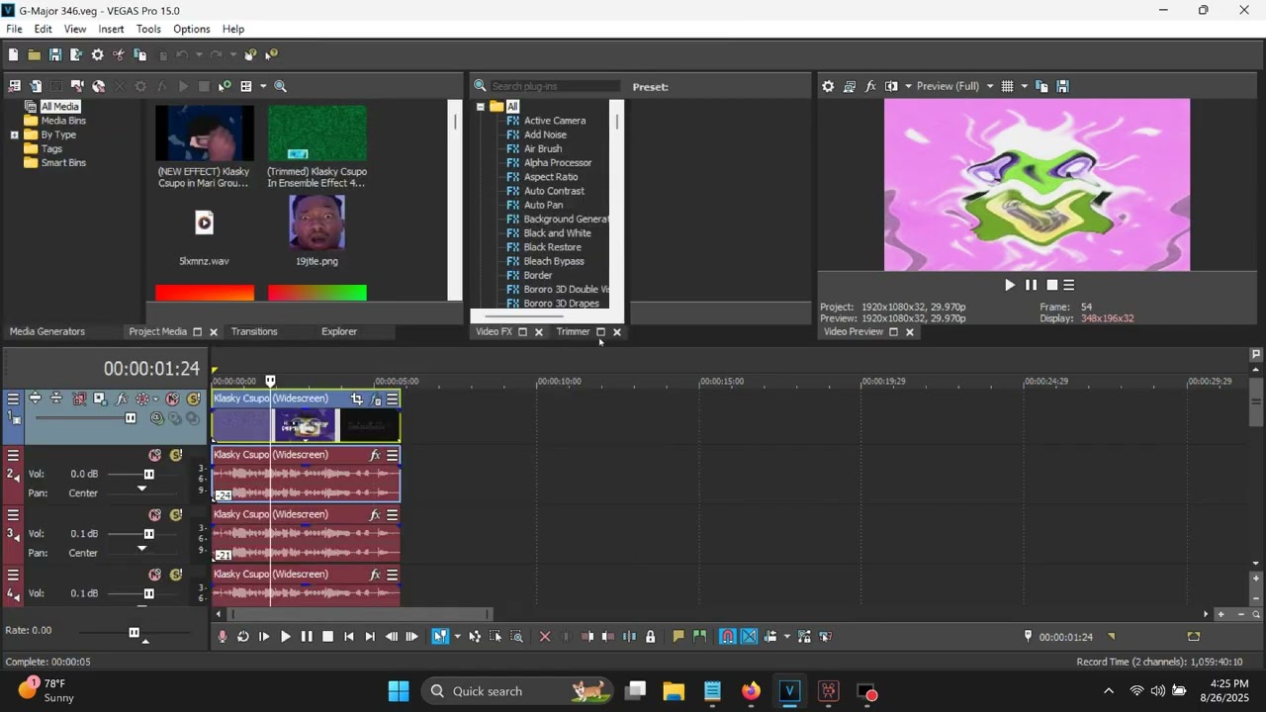Save project using the floppy disk icon
Viewport: 1266px width, 712px height.
[54, 55]
